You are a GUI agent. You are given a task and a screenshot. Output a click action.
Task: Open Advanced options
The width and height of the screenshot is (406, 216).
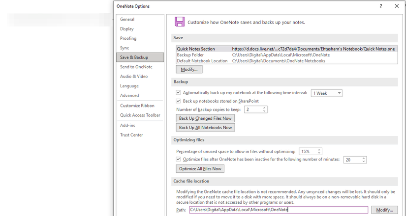pos(140,95)
